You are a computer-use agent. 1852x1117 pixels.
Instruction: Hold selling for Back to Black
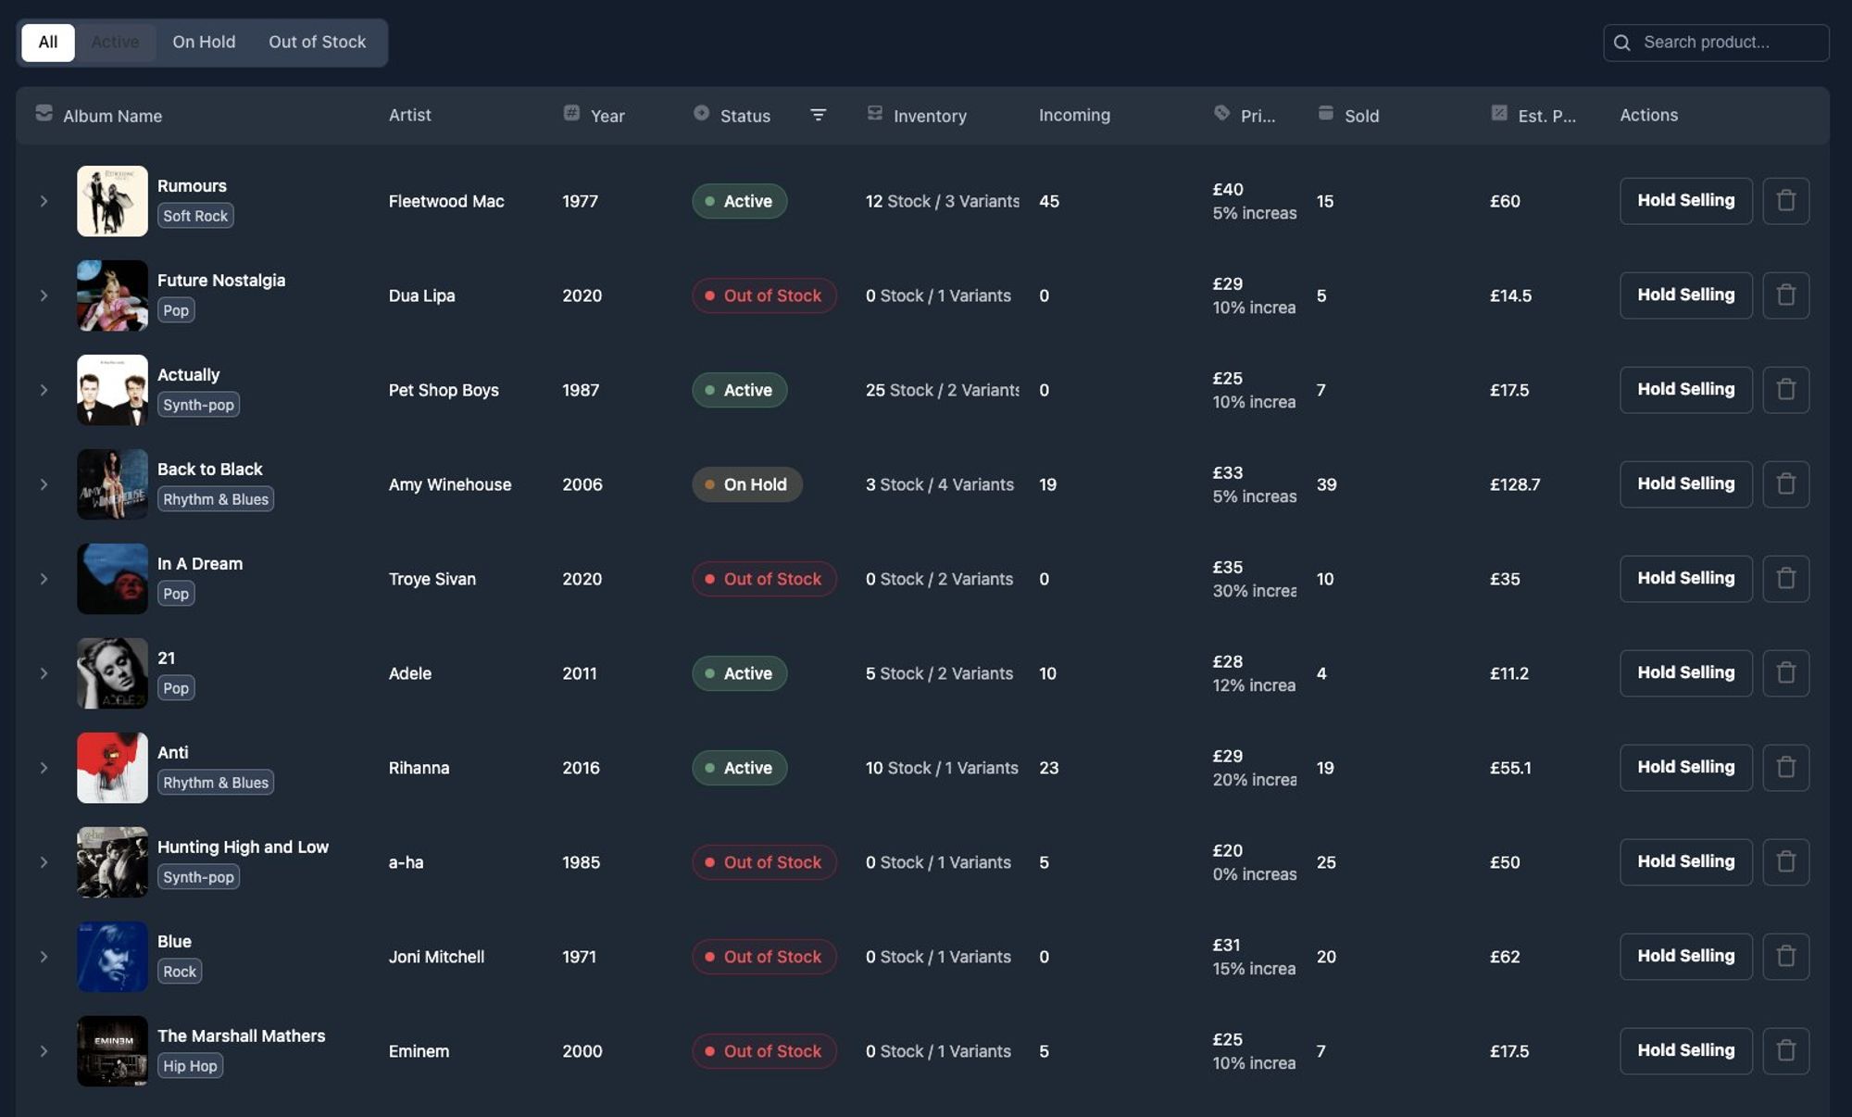click(x=1685, y=484)
